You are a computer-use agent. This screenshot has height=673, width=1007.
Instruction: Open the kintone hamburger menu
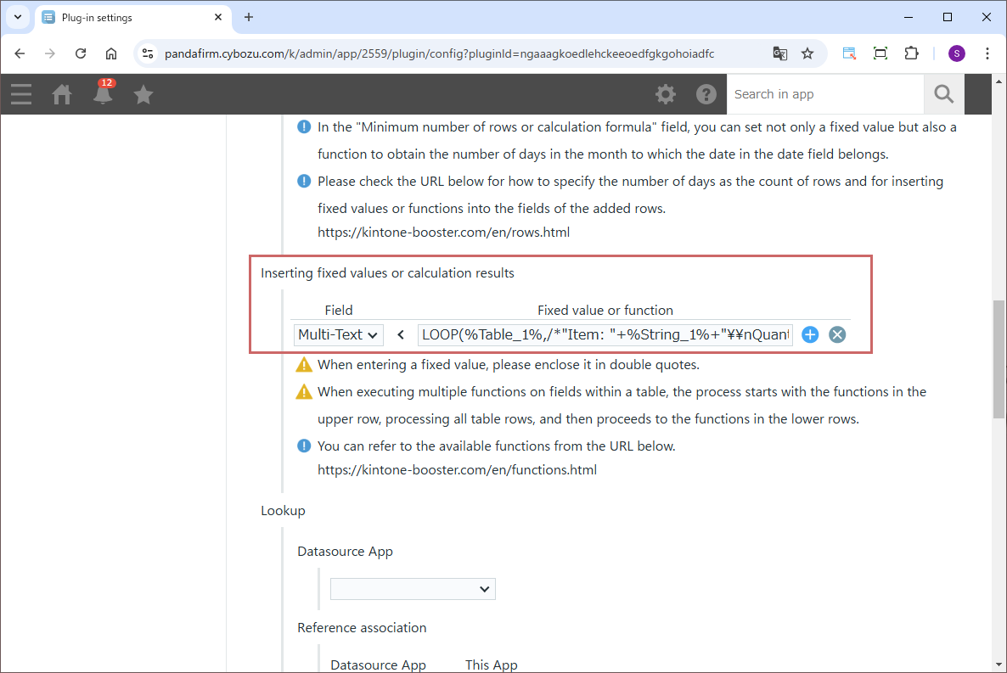click(21, 94)
